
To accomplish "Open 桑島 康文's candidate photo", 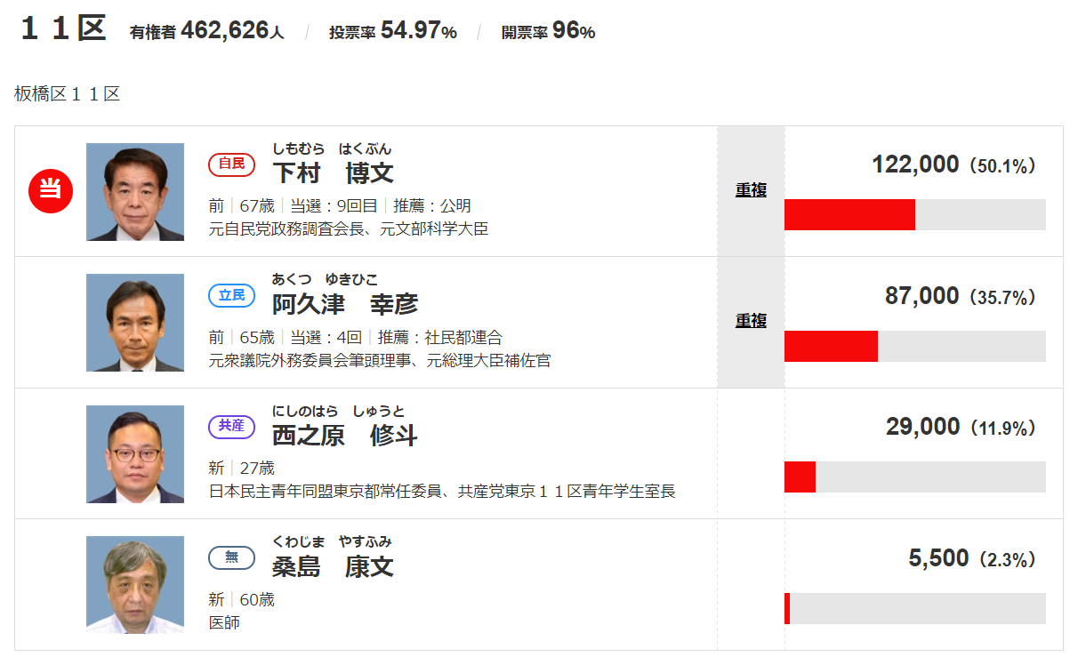I will (135, 585).
